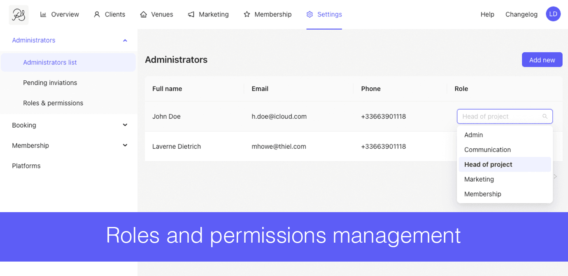Open the Changelog link
This screenshot has height=276, width=568.
521,14
